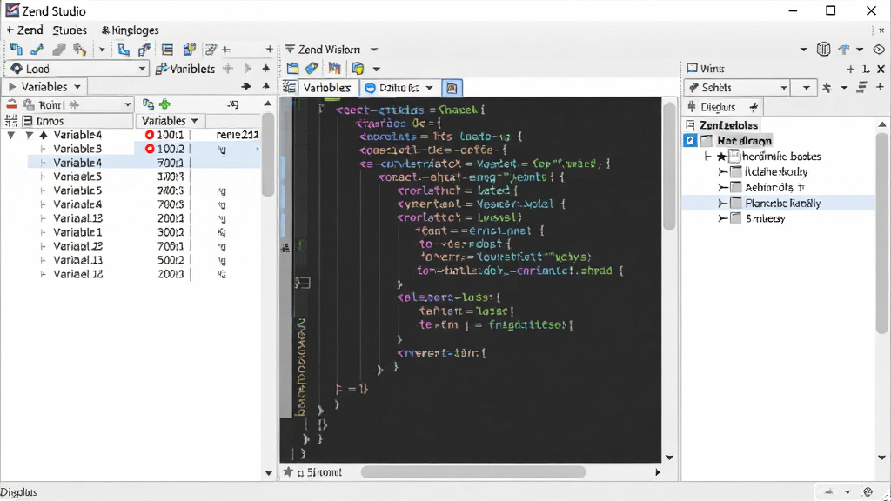This screenshot has height=501, width=891.
Task: Toggle the Aebinrolts checkbox
Action: tap(736, 188)
